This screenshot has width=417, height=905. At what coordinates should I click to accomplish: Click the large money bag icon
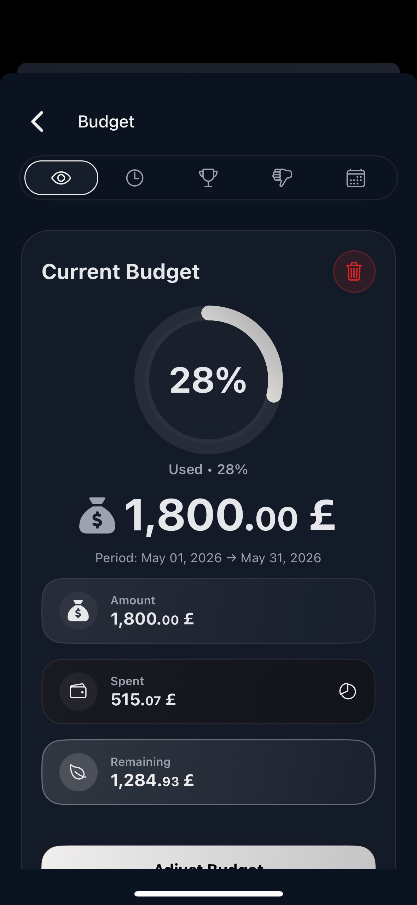point(97,516)
